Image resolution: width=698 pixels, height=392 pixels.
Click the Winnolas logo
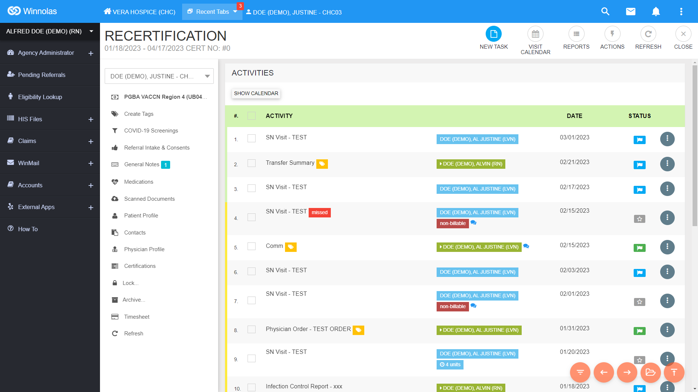click(32, 11)
